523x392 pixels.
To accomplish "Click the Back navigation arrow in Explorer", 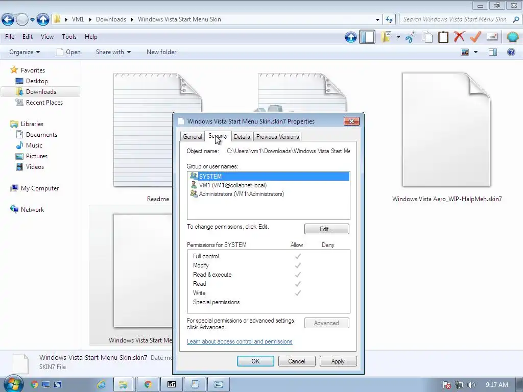I will (x=8, y=20).
